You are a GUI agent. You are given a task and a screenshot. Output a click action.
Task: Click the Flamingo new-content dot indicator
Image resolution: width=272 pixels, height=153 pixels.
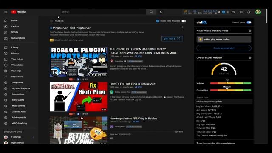point(33,137)
